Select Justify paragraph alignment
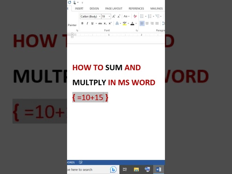The height and width of the screenshot is (174, 232). click(157, 23)
